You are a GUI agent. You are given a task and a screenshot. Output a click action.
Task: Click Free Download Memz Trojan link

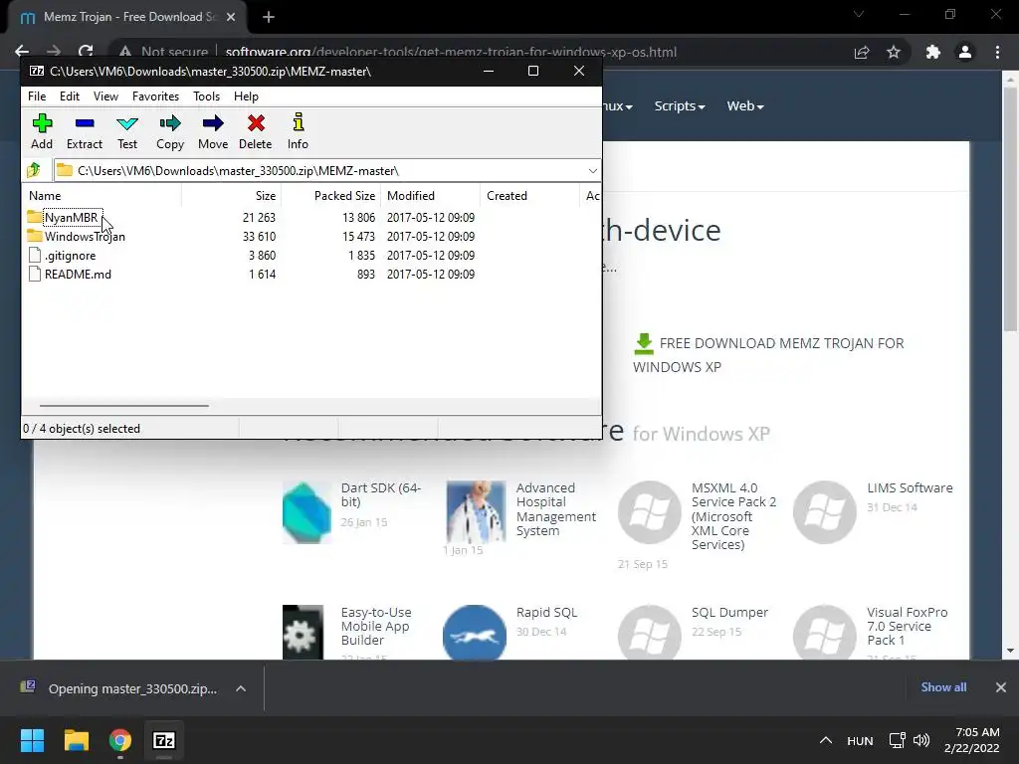(x=768, y=355)
